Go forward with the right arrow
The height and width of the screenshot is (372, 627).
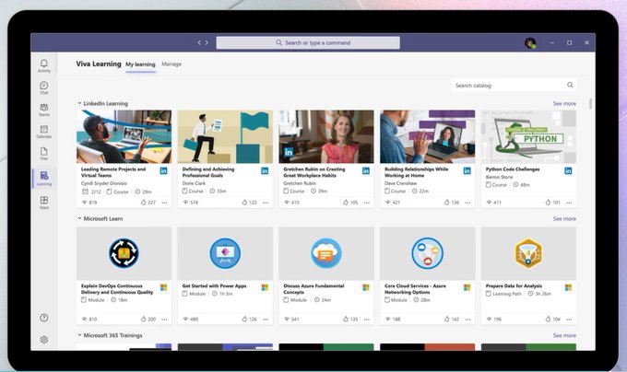(207, 42)
